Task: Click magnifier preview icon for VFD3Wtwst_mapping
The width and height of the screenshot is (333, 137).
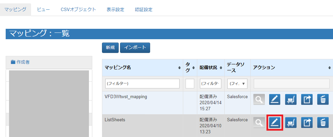Action: pos(259,99)
